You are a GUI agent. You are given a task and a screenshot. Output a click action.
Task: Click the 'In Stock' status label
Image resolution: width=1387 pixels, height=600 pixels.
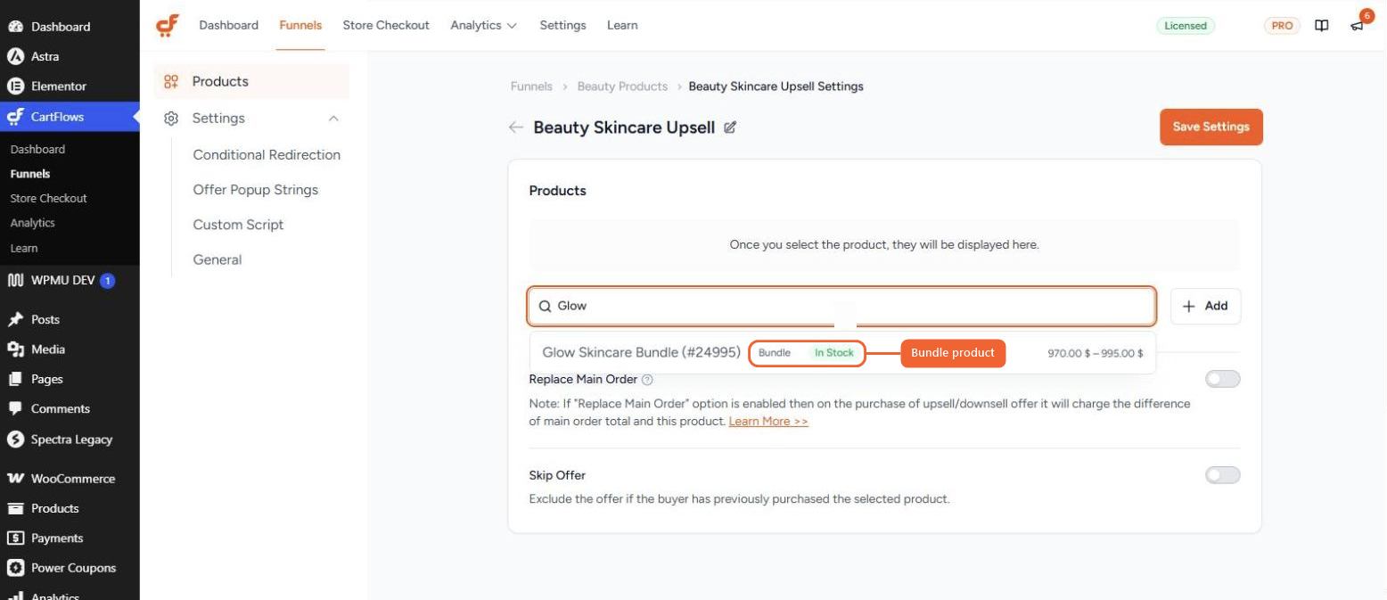[834, 353]
